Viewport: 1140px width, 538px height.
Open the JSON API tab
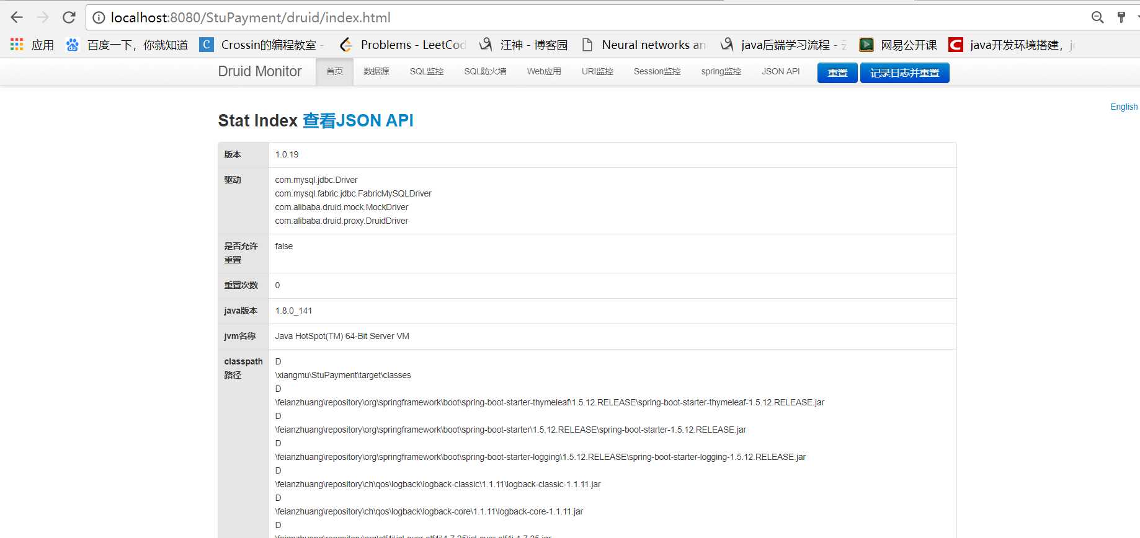pyautogui.click(x=781, y=72)
